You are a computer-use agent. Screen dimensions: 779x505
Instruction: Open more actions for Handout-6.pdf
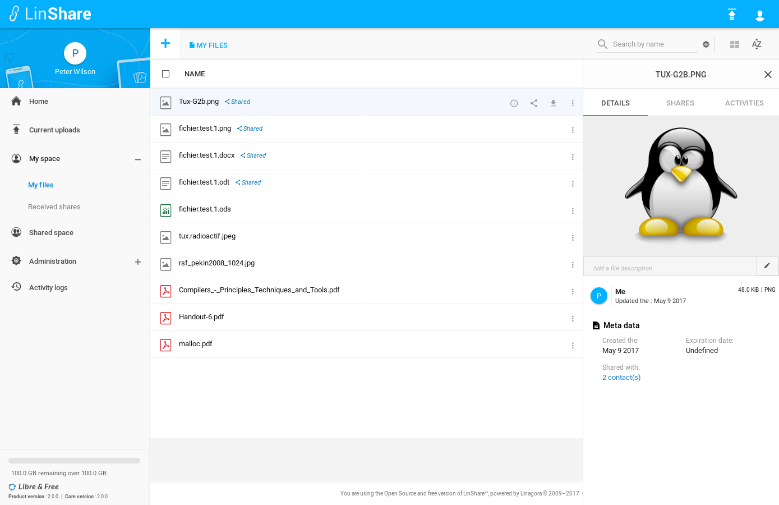(x=573, y=319)
